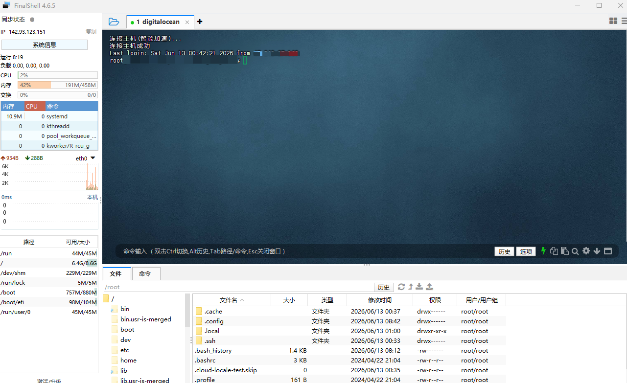Toggle fullscreen terminal window icon
This screenshot has width=627, height=383.
tap(608, 251)
